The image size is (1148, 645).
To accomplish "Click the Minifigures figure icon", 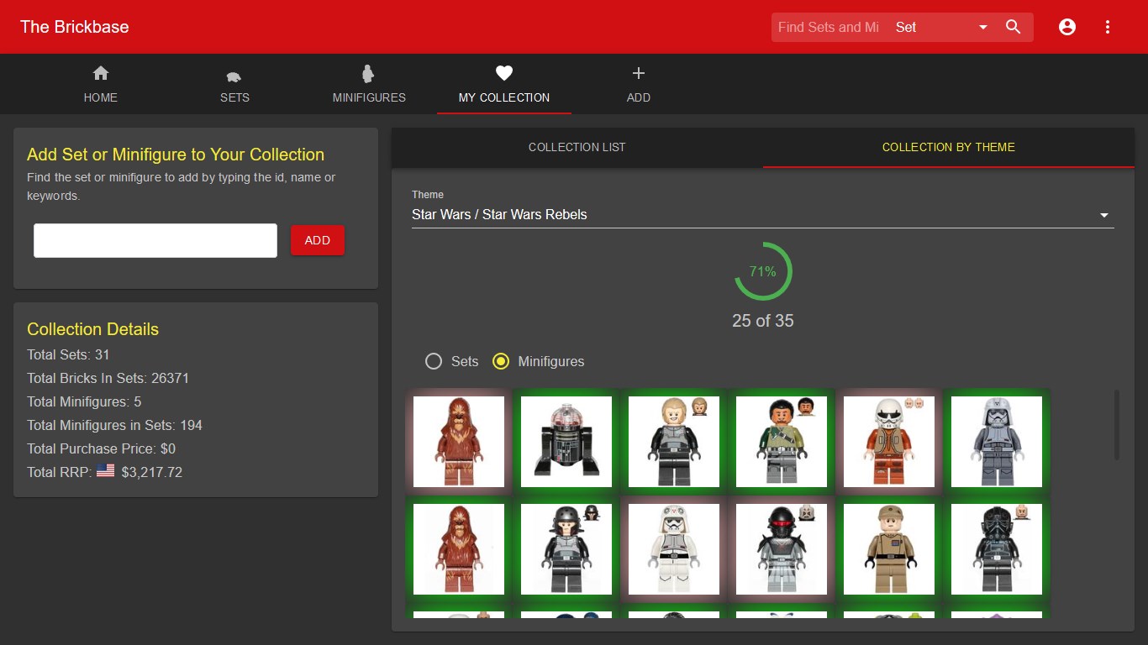I will (x=368, y=73).
